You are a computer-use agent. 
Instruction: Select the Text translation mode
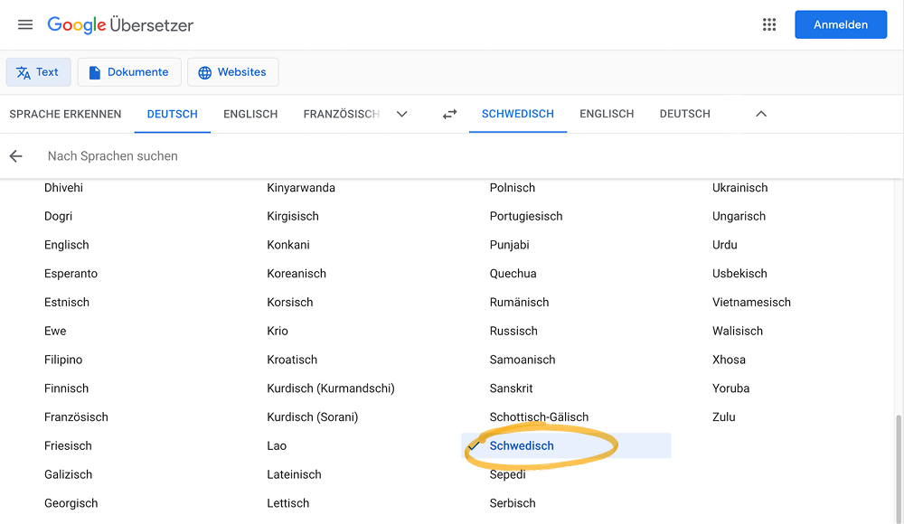coord(39,72)
